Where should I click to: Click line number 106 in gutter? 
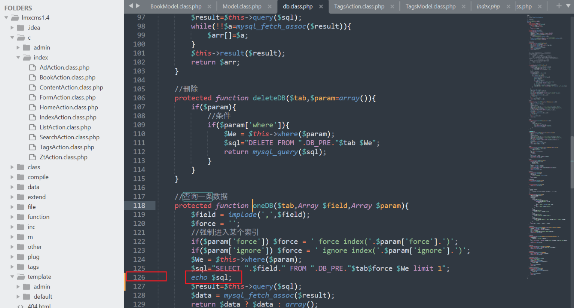pos(139,98)
